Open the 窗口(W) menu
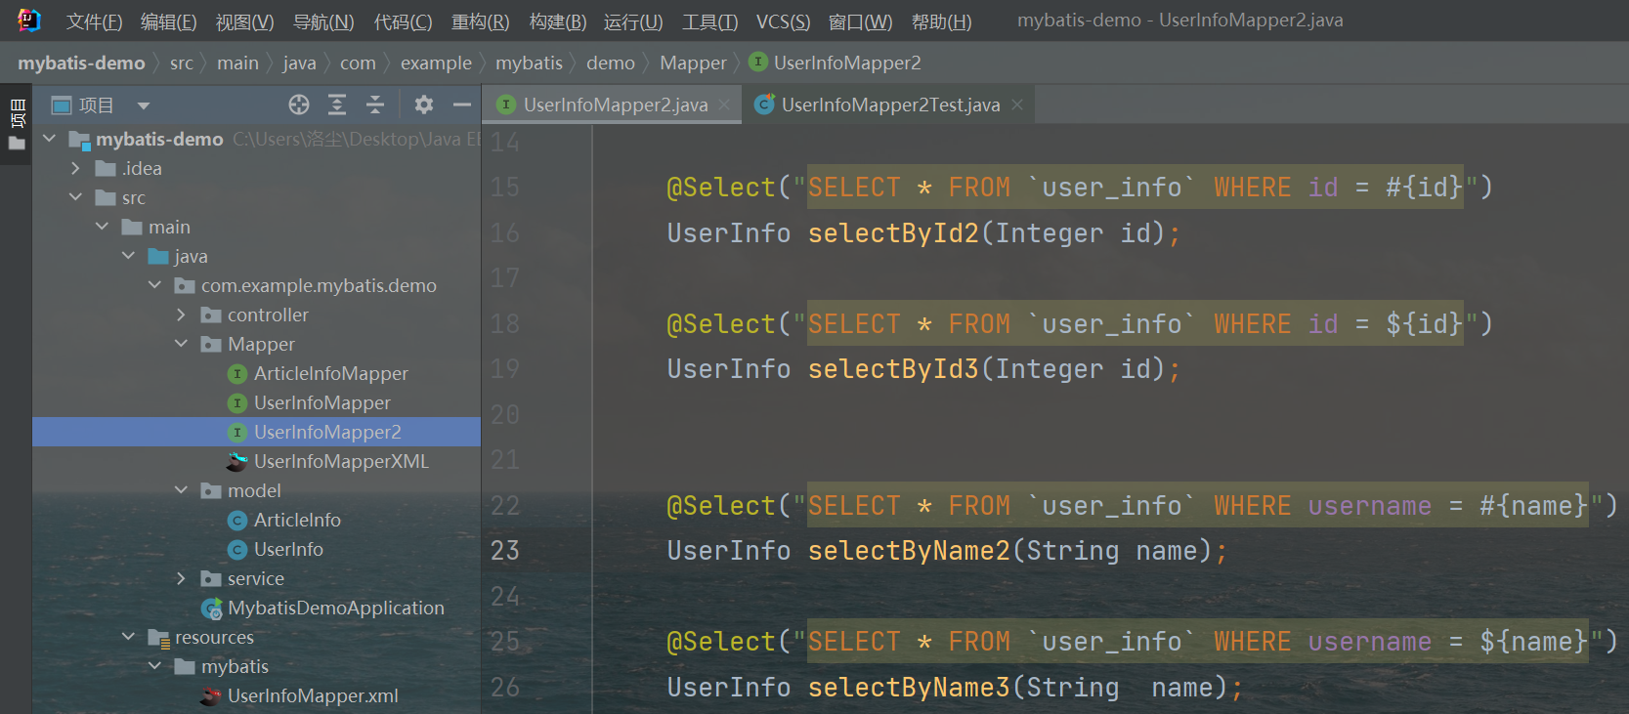 860,21
